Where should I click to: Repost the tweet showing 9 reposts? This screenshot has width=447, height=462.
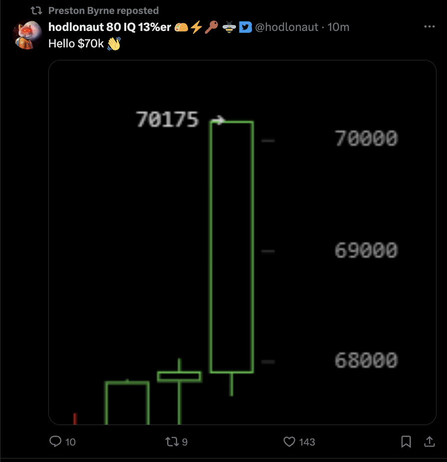tap(171, 442)
